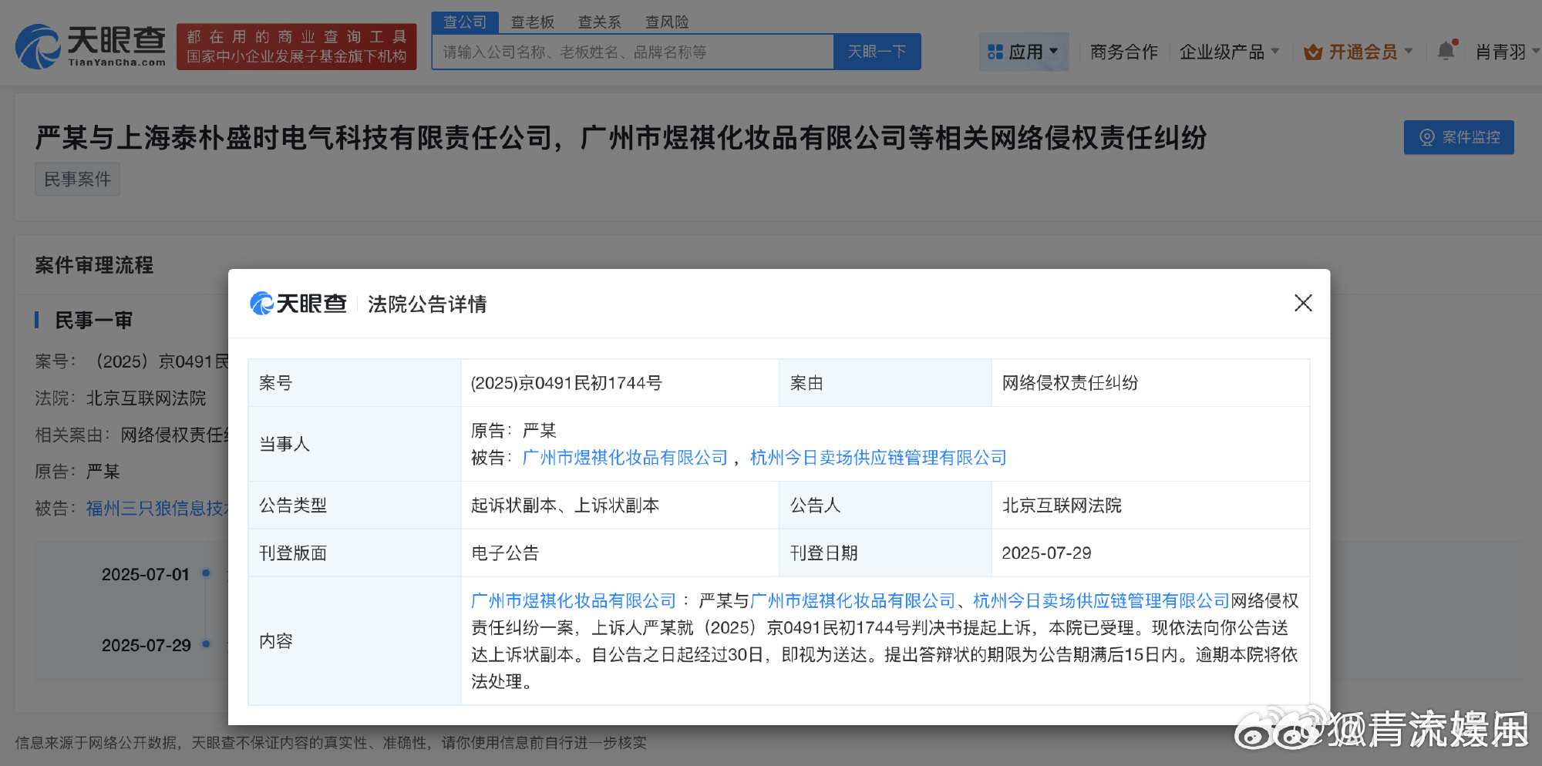Click the crown icon for 开通会员
1542x766 pixels.
tap(1312, 52)
